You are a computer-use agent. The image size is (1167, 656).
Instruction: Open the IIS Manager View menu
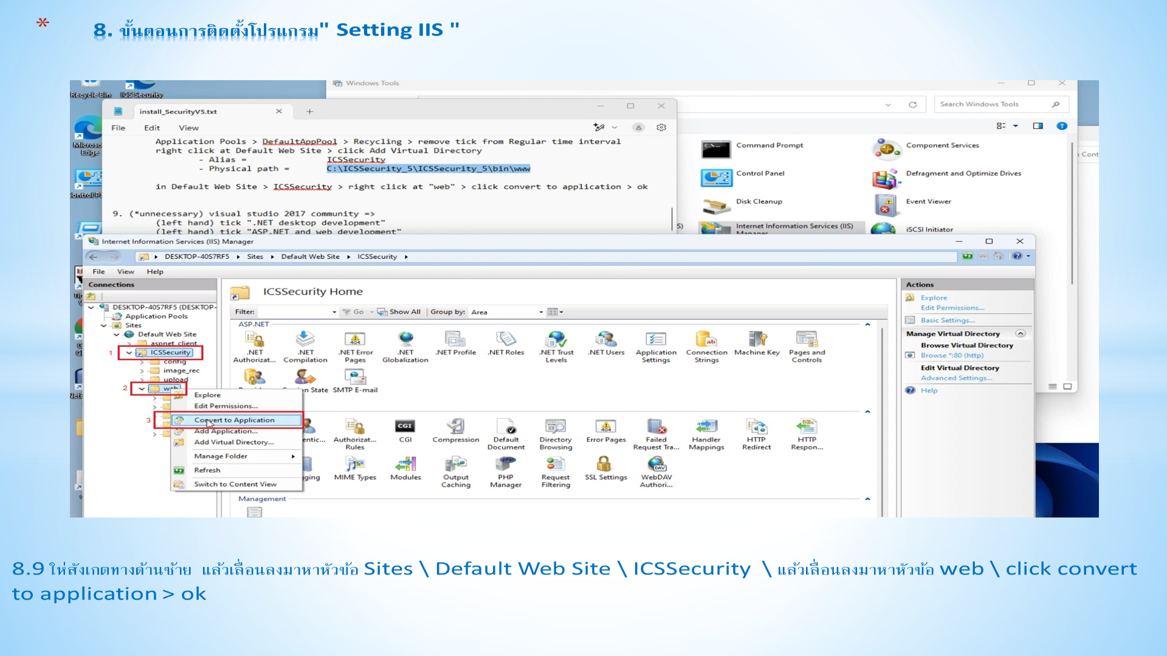click(125, 272)
